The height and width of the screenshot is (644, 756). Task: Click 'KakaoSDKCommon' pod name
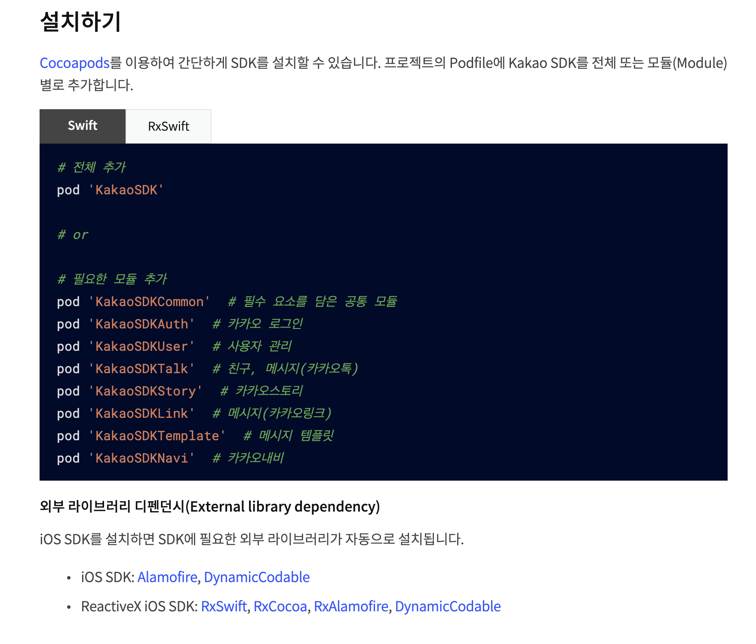[x=149, y=302]
